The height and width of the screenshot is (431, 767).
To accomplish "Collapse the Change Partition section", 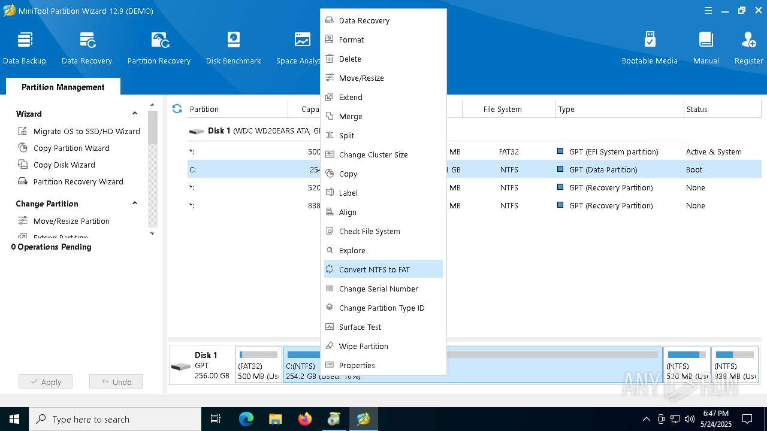I will pyautogui.click(x=135, y=203).
